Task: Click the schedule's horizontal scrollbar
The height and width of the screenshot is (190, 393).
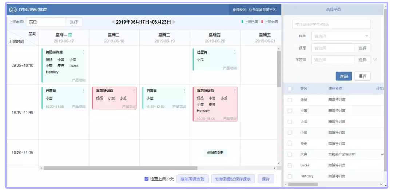Action: pyautogui.click(x=120, y=168)
